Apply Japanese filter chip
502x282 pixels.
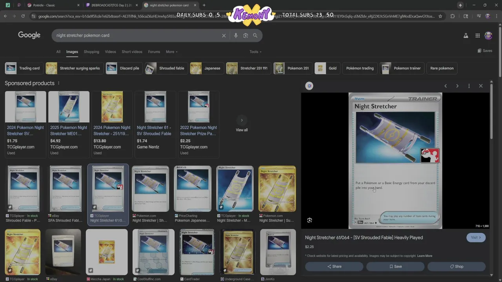tap(207, 68)
